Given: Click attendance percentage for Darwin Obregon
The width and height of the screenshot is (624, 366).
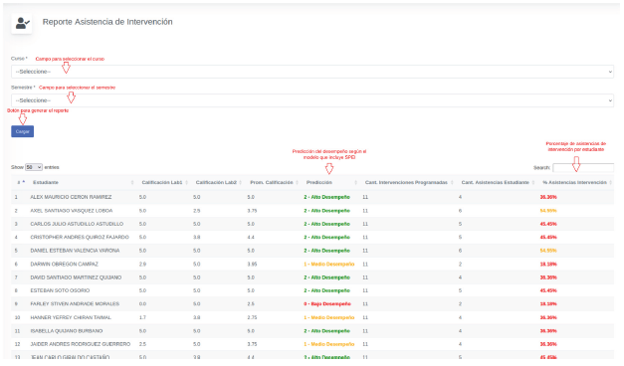Looking at the screenshot, I should 548,265.
